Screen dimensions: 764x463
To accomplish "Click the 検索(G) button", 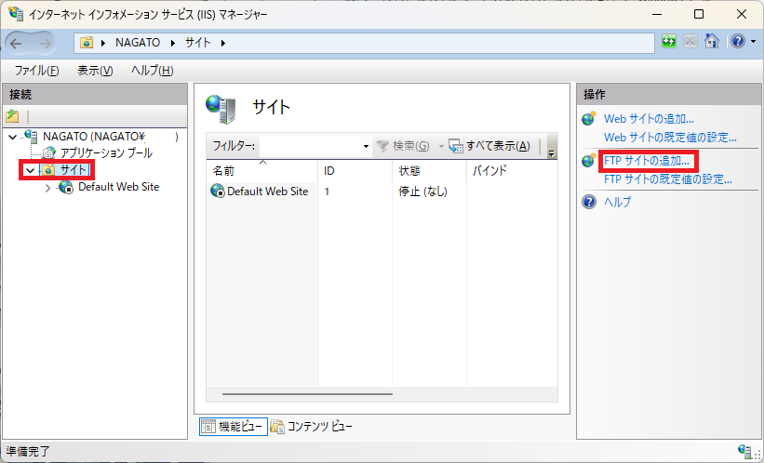I will pos(404,146).
